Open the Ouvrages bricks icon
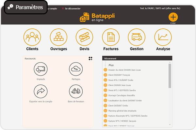Screen dimensions: 196x130 58,37
